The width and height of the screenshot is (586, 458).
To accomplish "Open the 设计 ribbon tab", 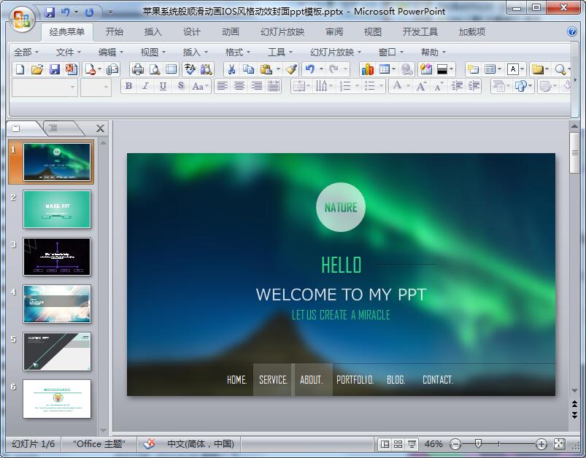I will coord(191,32).
